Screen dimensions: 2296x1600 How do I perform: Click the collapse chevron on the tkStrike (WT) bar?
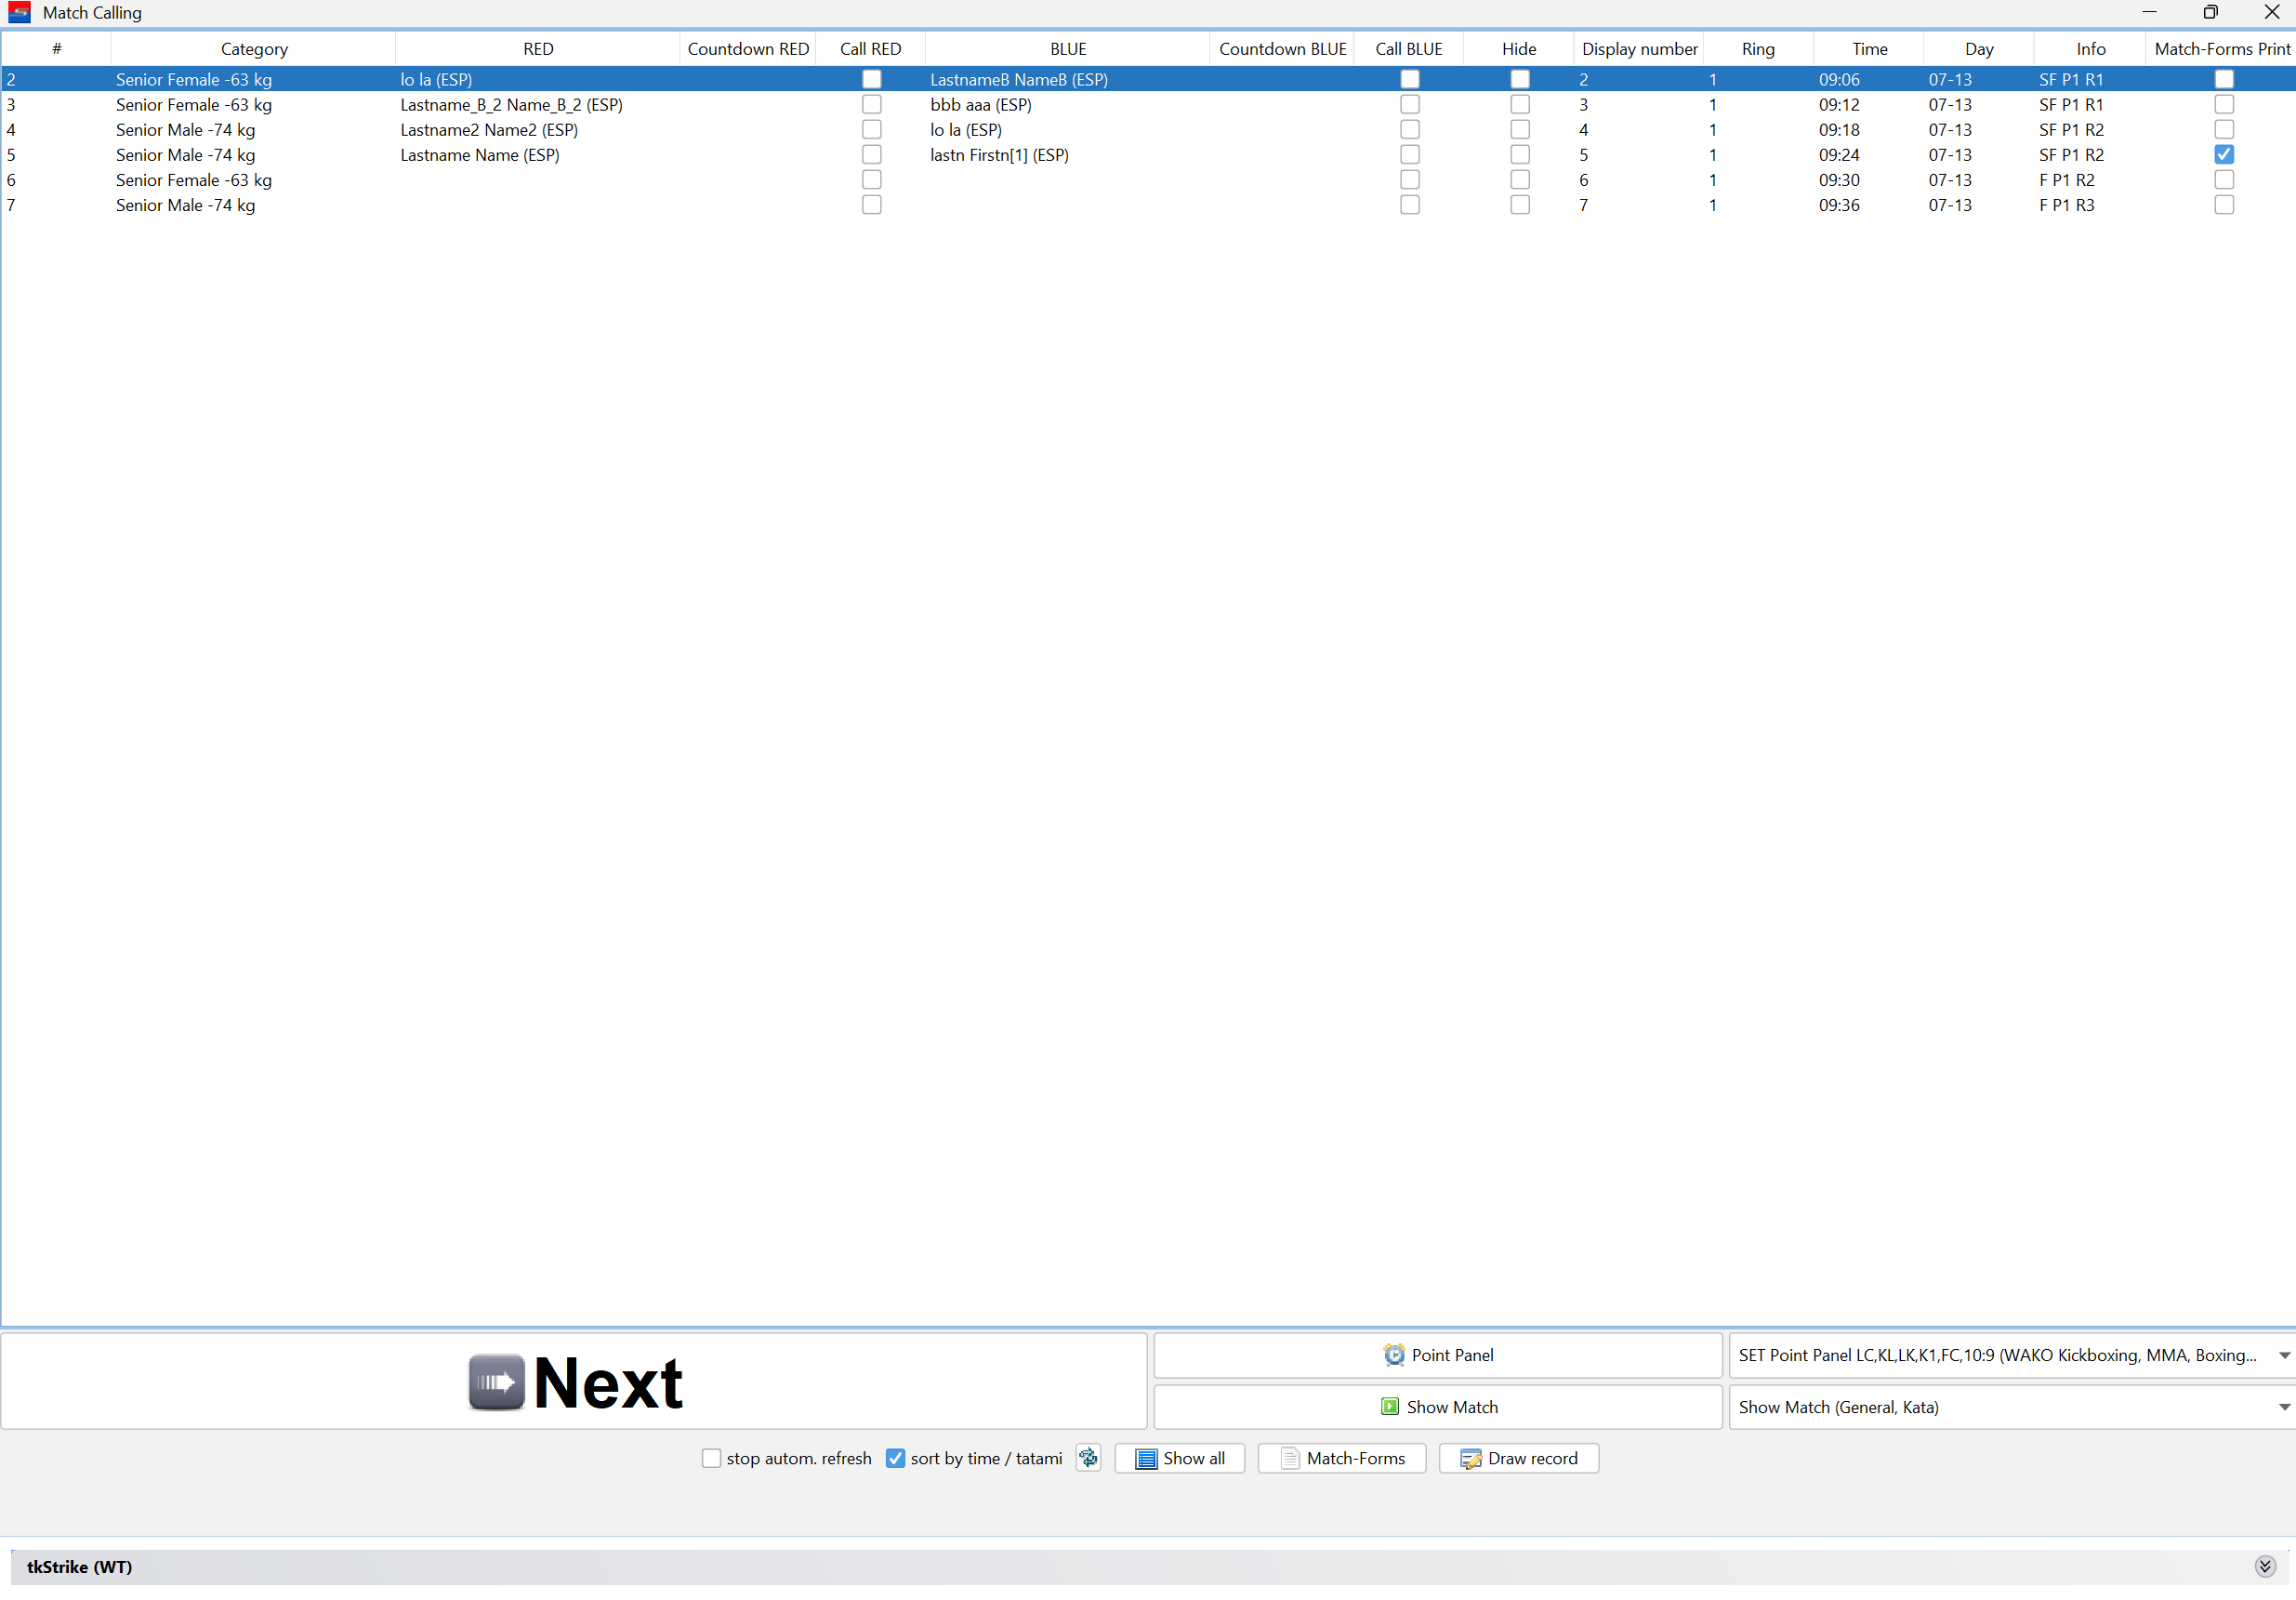(x=2265, y=1566)
